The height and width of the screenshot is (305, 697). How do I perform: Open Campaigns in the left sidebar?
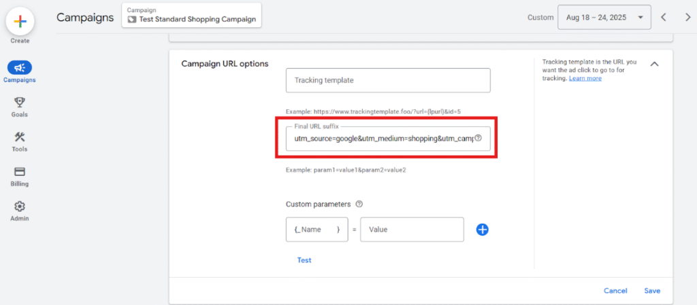[20, 68]
